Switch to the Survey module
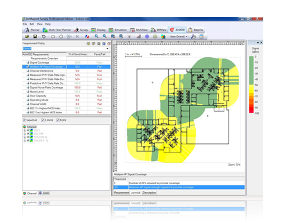 (81, 30)
